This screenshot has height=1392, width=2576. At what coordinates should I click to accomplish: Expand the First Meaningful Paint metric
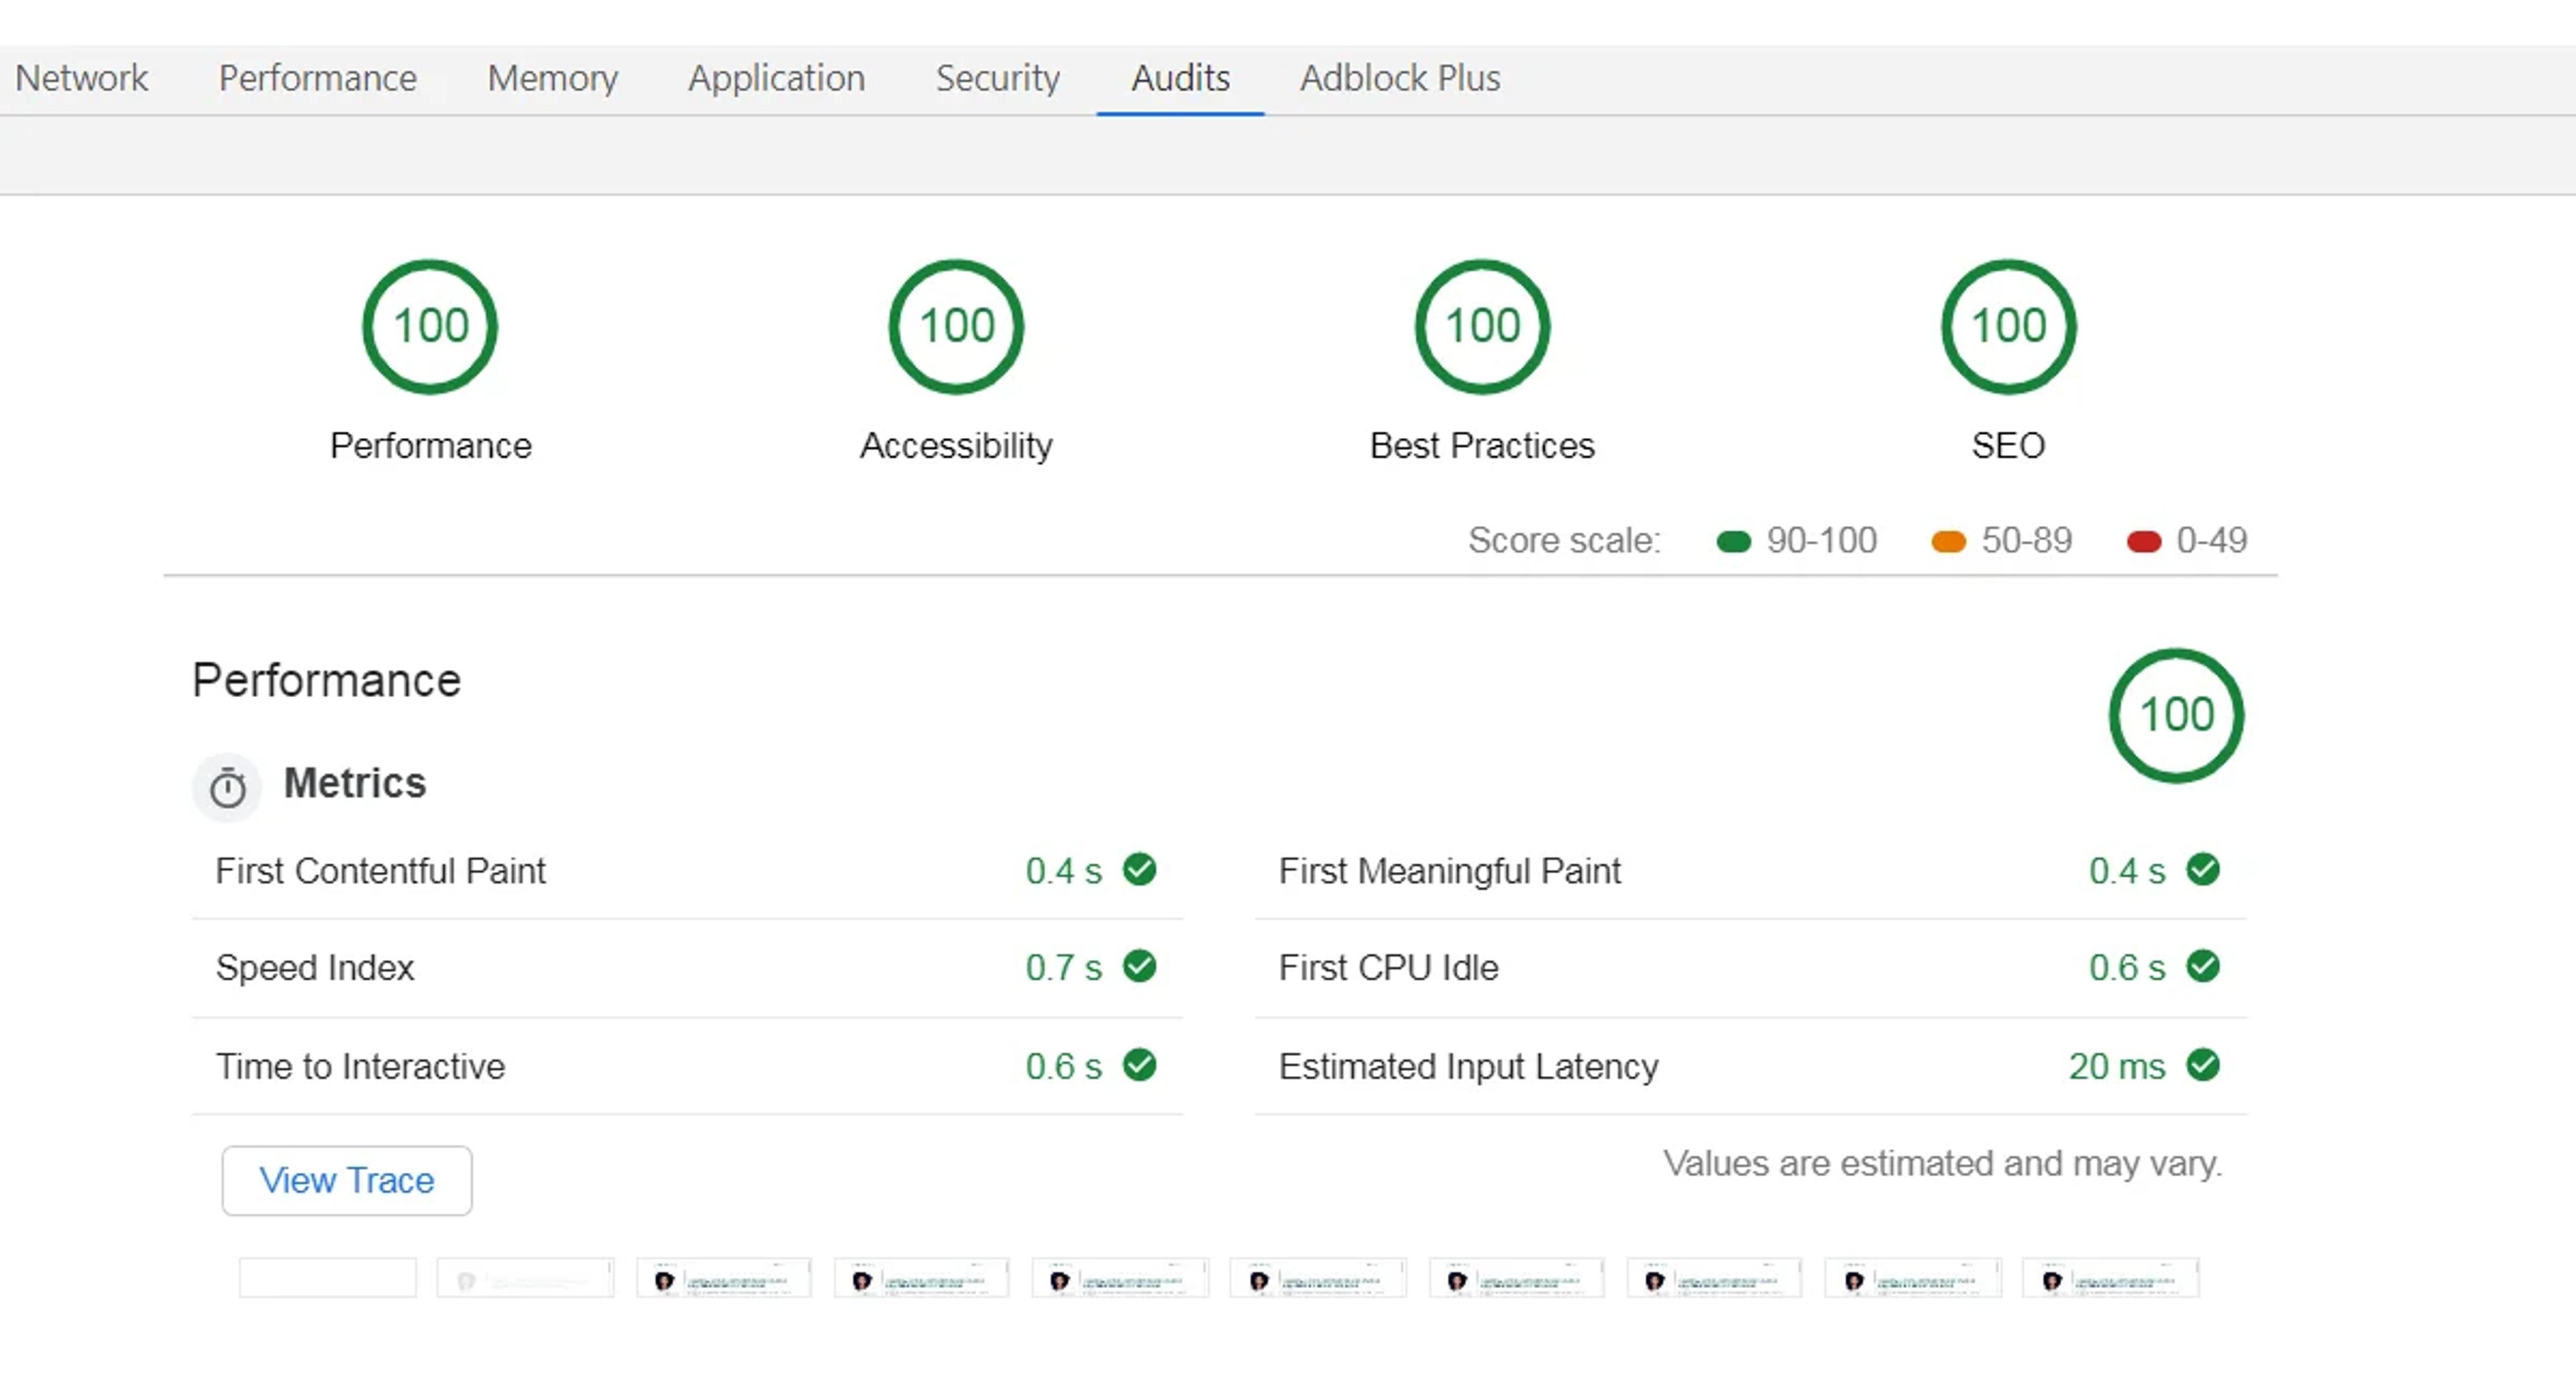[x=1750, y=871]
